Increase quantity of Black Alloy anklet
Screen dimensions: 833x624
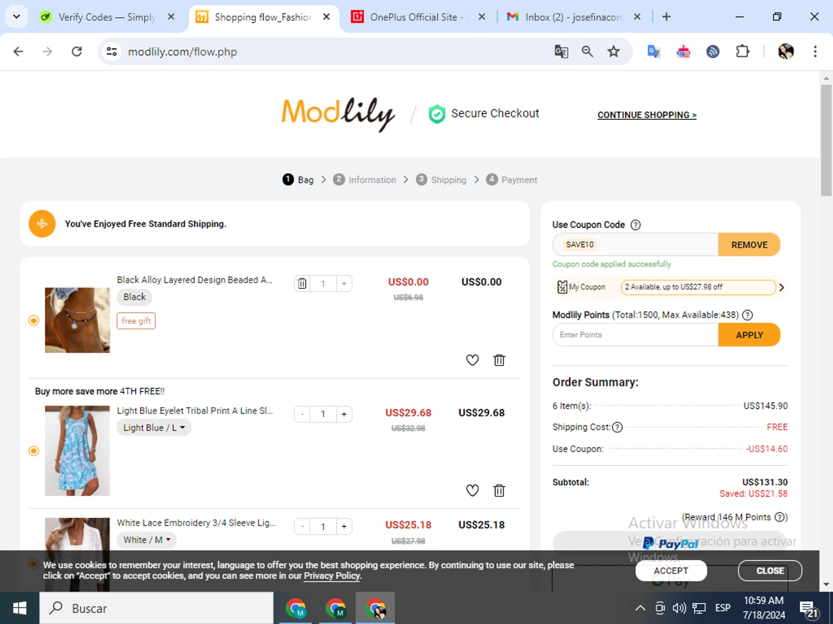(344, 283)
